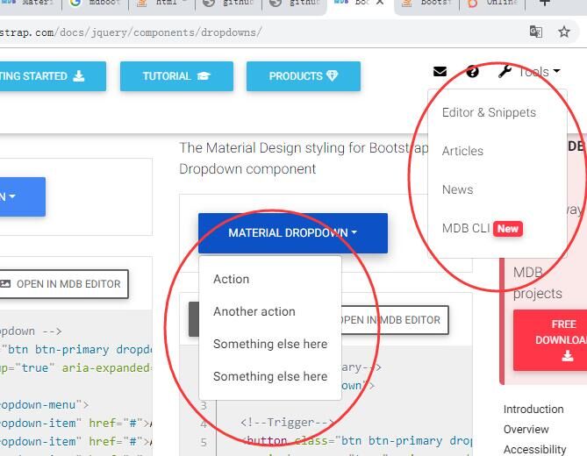Switch to the Google search tab

pos(96,3)
